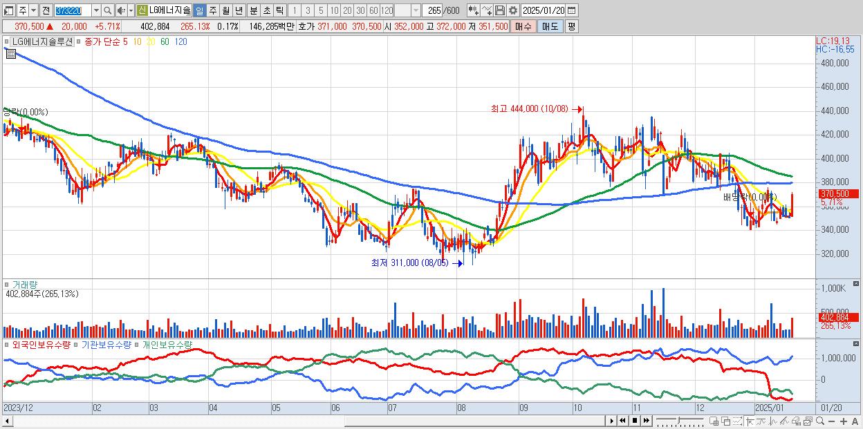863x429 pixels.
Task: Click the 외국인보유수량 legend label
Action: pyautogui.click(x=41, y=344)
